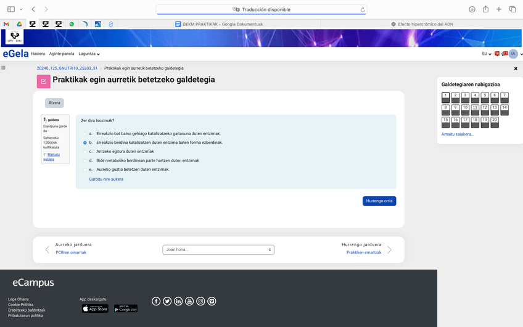Open the Aginte-panela menu item
This screenshot has width=523, height=327.
pos(62,54)
